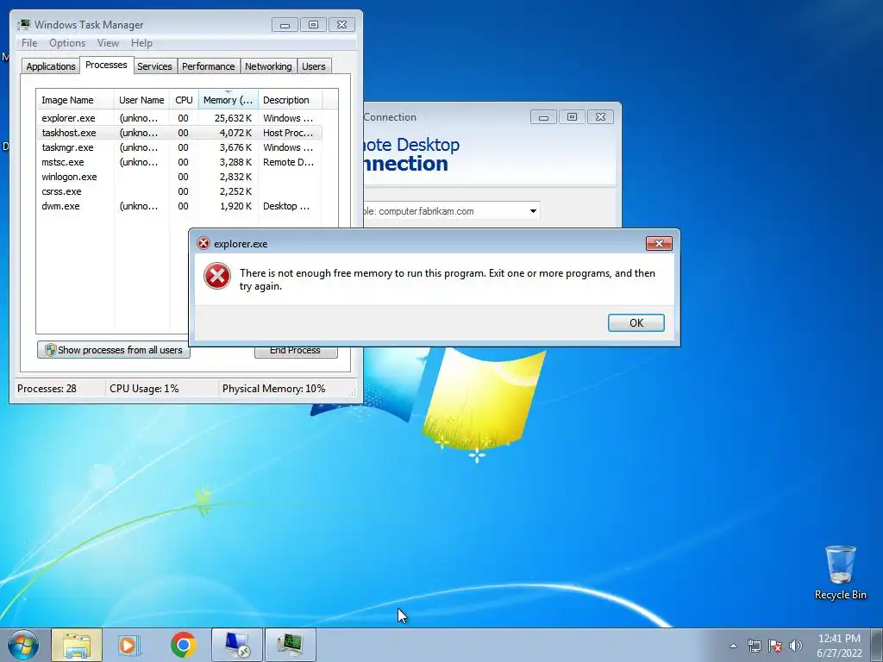Sort processes by Description column
Image resolution: width=883 pixels, height=662 pixels.
(x=290, y=100)
